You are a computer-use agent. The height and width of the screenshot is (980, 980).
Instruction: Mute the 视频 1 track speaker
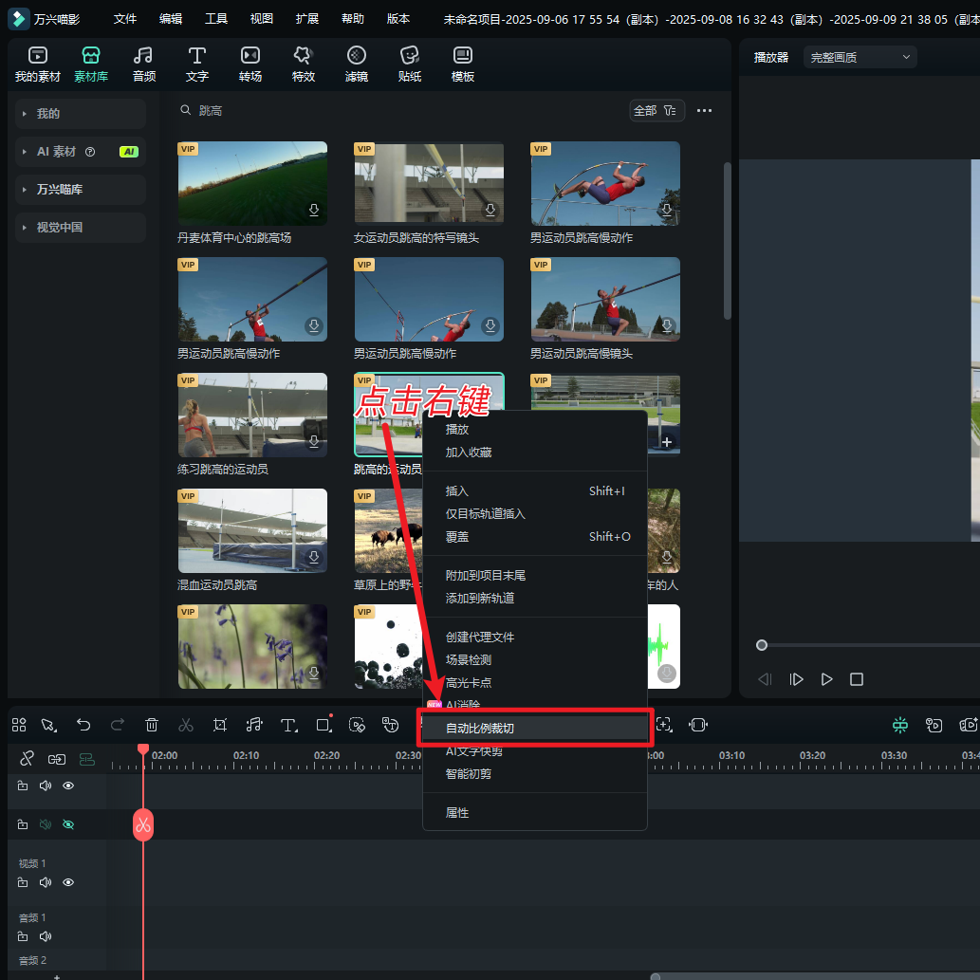45,882
